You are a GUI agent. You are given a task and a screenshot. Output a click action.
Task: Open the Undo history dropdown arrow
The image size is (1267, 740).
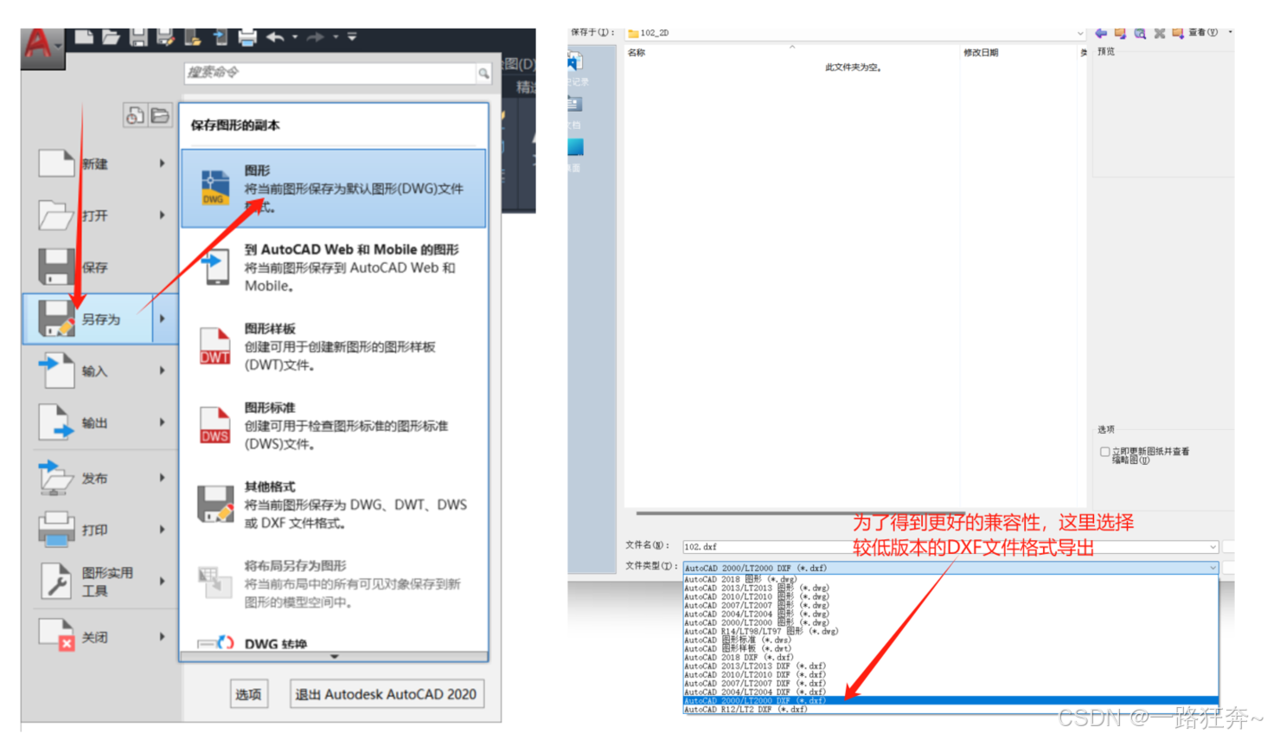pos(295,37)
